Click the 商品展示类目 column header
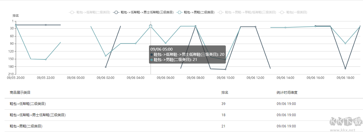363x132 pixels. (x=20, y=93)
